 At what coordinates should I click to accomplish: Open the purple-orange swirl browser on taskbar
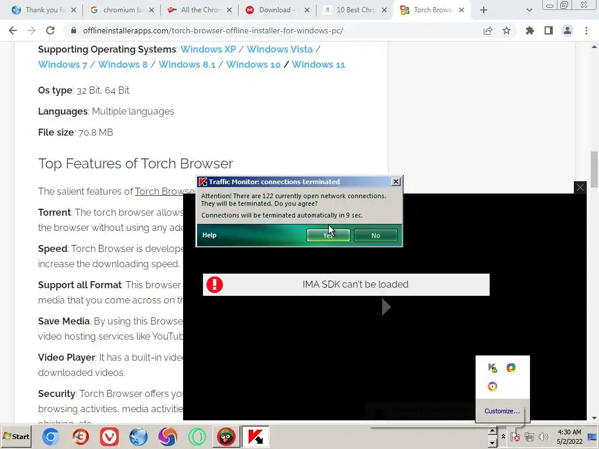point(168,437)
